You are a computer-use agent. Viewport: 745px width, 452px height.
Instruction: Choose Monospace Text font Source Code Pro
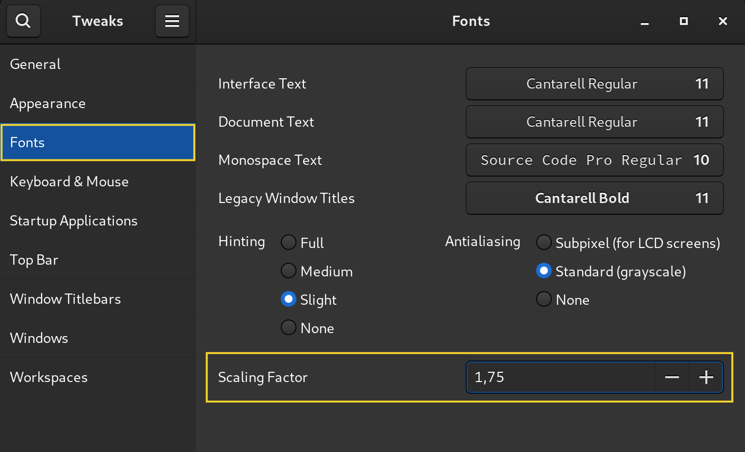coord(594,160)
